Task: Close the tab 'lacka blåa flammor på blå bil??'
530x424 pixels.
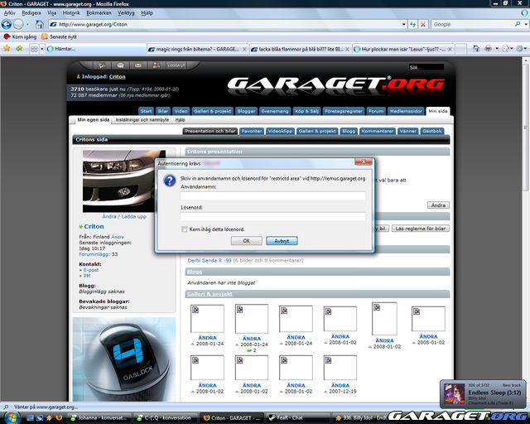Action: pos(347,50)
